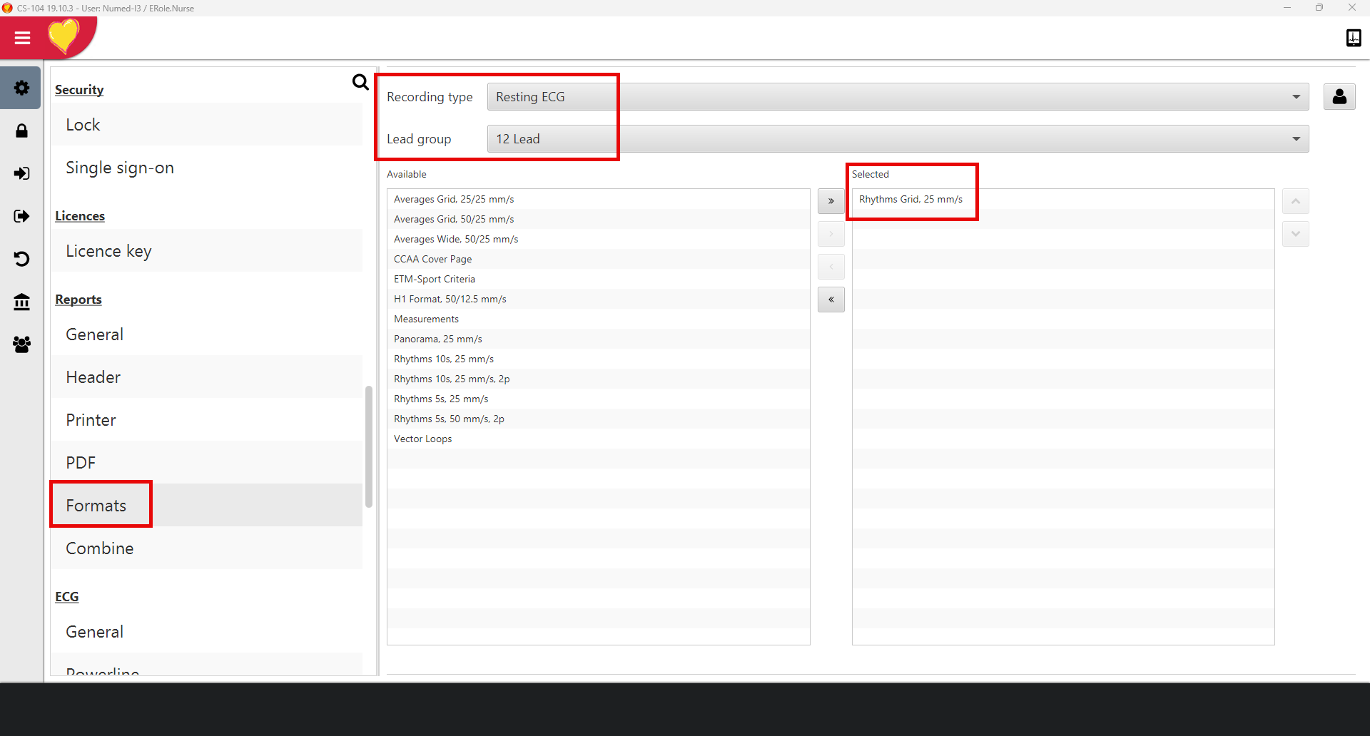Screen dimensions: 1370x736
Task: Remove all formats with double-left arrow button
Action: coord(831,300)
